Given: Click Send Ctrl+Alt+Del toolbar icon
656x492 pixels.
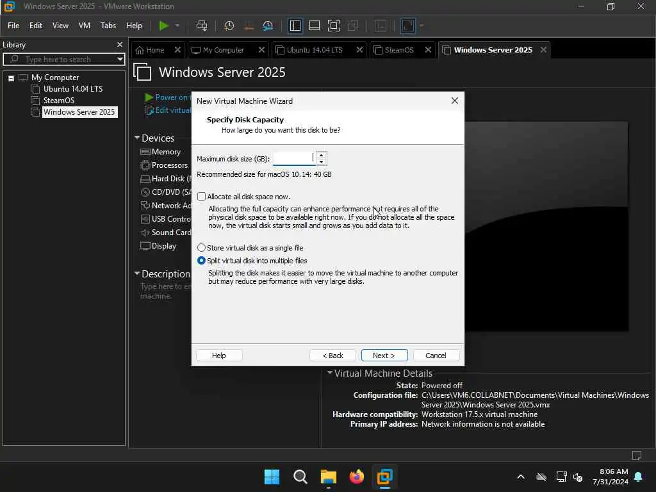Looking at the screenshot, I should [202, 26].
